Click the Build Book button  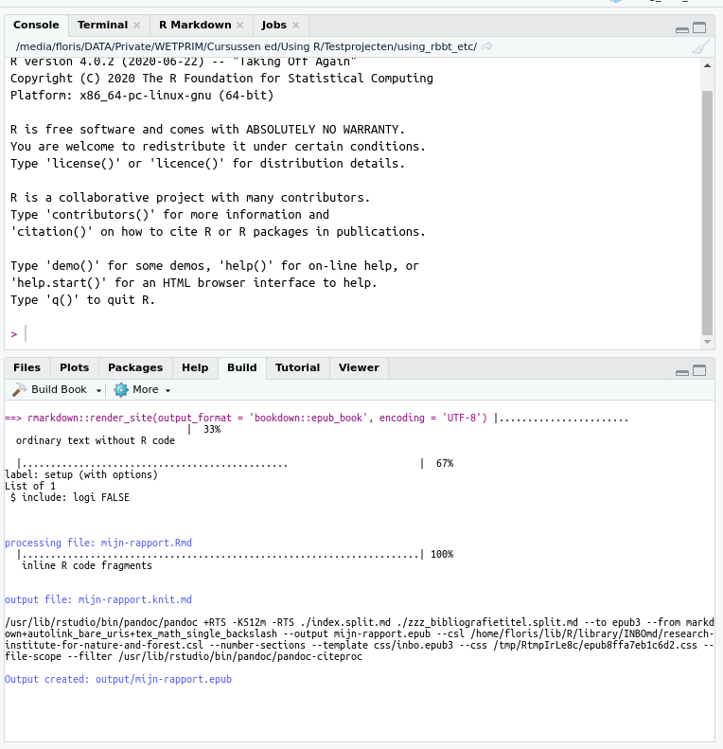(x=49, y=390)
